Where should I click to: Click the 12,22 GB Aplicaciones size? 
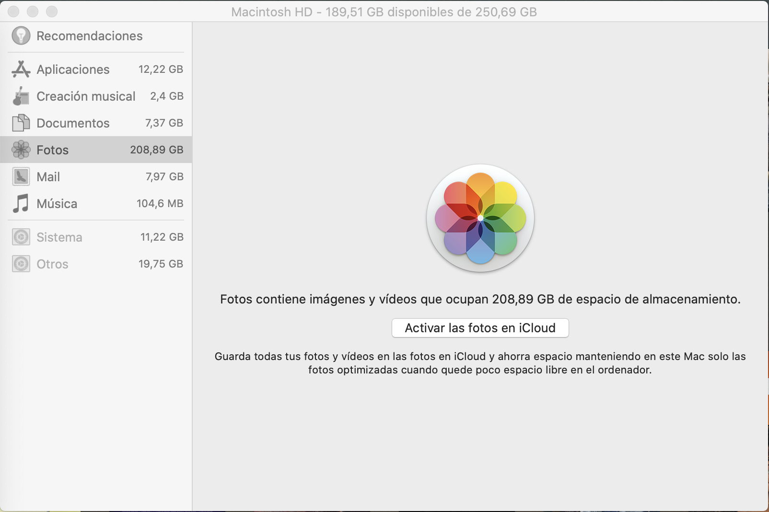(x=161, y=69)
